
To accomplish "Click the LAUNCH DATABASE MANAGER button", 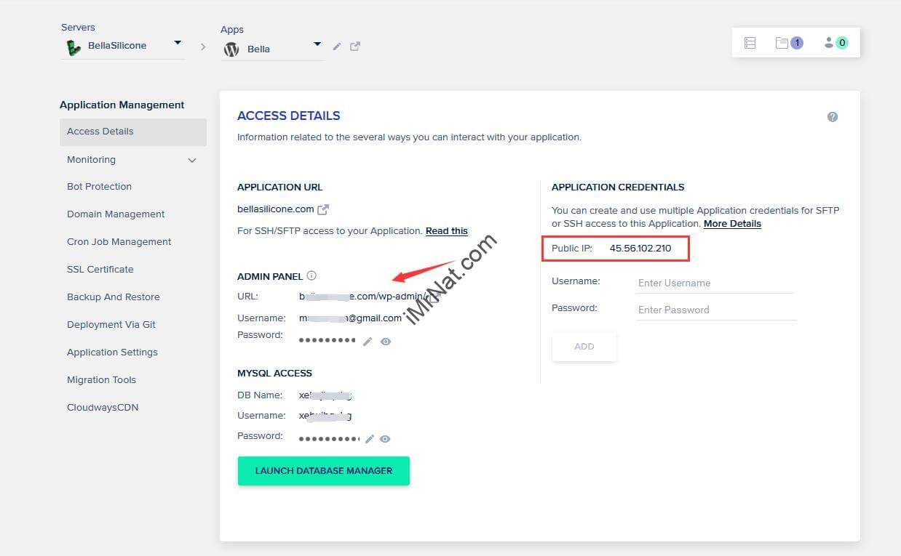I will (x=324, y=471).
